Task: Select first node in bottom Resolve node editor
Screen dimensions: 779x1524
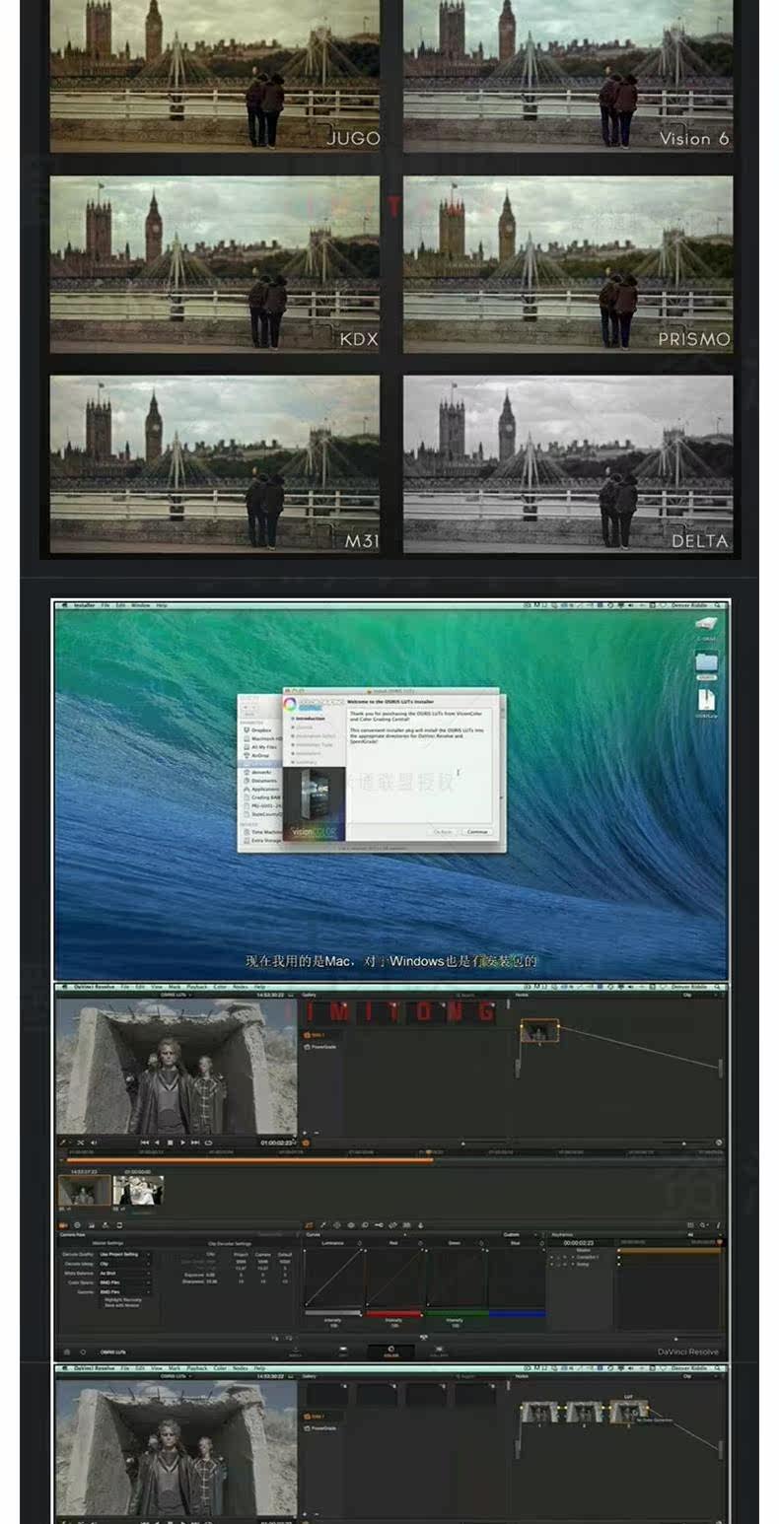Action: (539, 1414)
